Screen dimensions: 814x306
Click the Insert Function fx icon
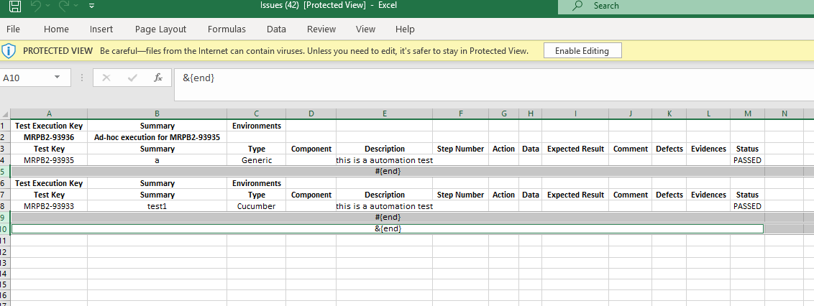(158, 78)
